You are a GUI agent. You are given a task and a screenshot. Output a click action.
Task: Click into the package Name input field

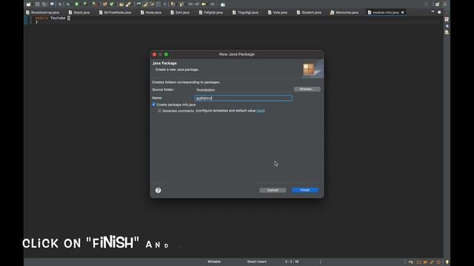(x=244, y=98)
